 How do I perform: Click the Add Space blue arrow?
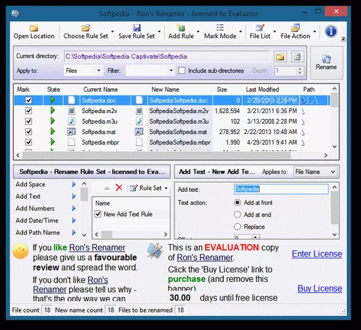click(x=73, y=184)
